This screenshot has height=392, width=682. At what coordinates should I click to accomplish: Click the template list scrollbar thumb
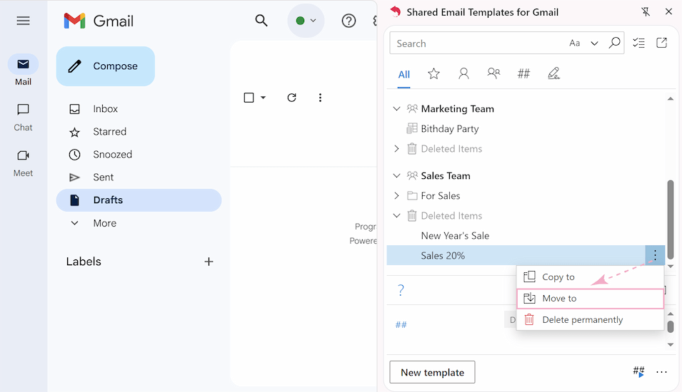point(671,220)
